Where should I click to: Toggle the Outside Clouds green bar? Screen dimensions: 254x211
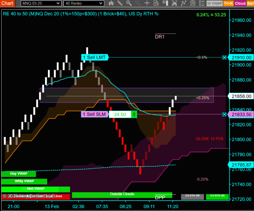(122, 195)
